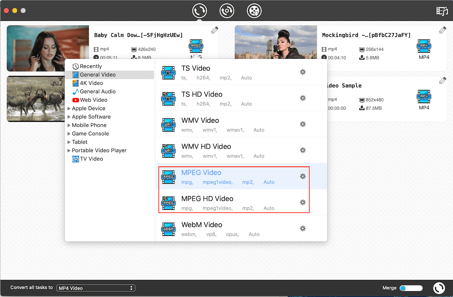Toggle the Merge switch
Screen dimensions: 453x297
pos(411,288)
